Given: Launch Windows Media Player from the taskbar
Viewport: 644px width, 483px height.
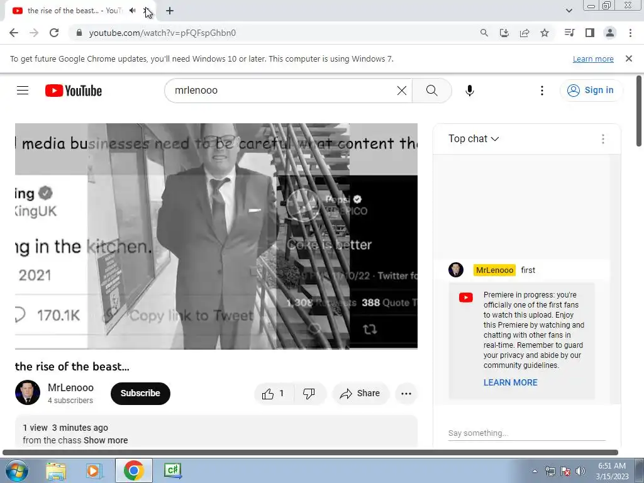Looking at the screenshot, I should pos(94,470).
